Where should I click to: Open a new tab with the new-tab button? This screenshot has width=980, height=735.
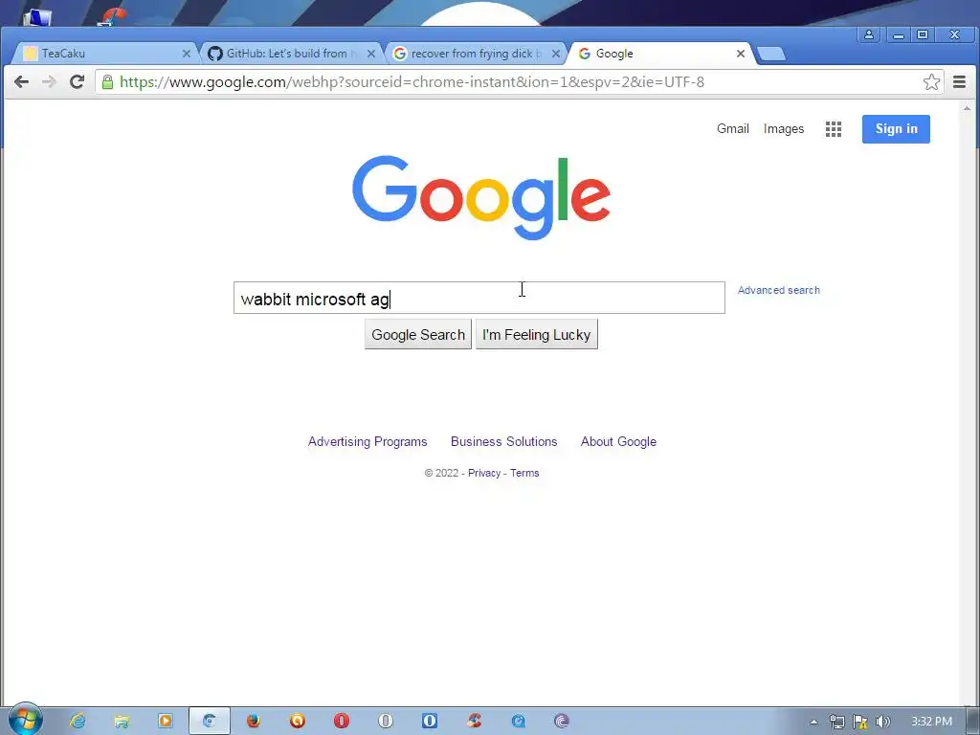tap(771, 55)
